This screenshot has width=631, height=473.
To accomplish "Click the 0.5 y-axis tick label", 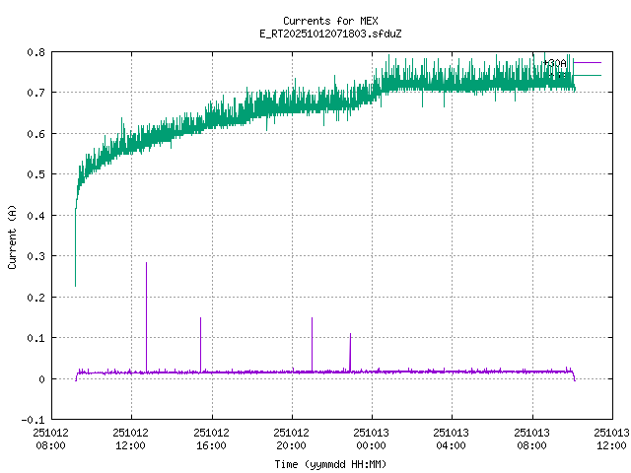I will point(35,174).
